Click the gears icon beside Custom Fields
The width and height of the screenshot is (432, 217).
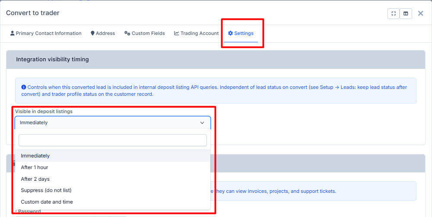[x=127, y=33]
